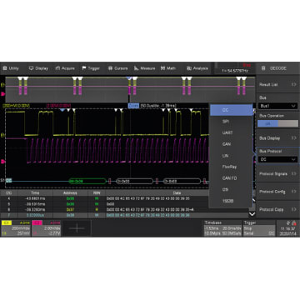Click the empty channel add box

tap(77, 228)
